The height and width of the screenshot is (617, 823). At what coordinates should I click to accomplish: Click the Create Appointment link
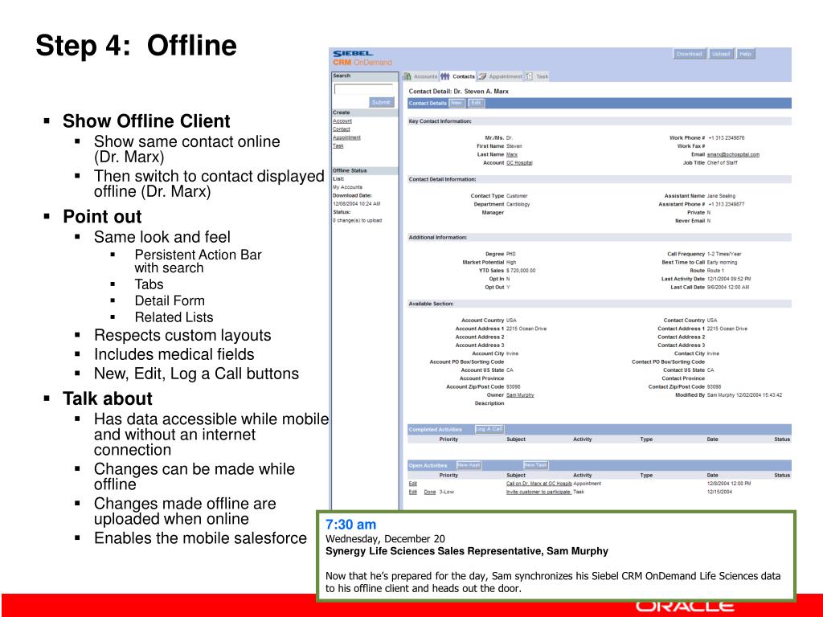346,137
